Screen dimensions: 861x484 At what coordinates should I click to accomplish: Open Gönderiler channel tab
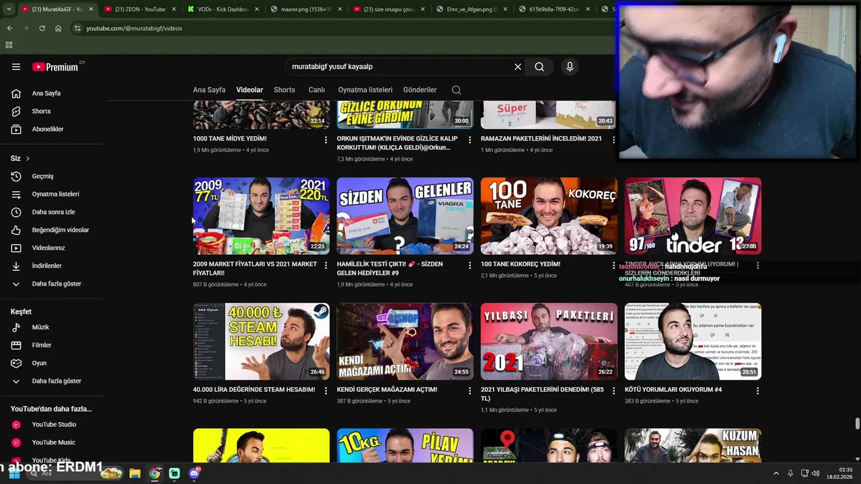pyautogui.click(x=420, y=90)
